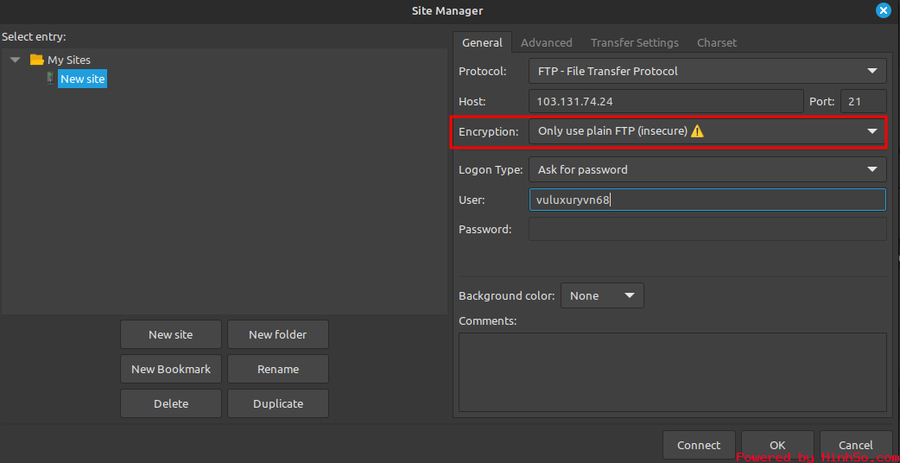
Task: Click the Connect button
Action: (x=699, y=445)
